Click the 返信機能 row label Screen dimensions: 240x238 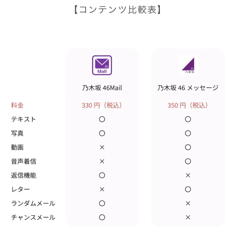[24, 175]
